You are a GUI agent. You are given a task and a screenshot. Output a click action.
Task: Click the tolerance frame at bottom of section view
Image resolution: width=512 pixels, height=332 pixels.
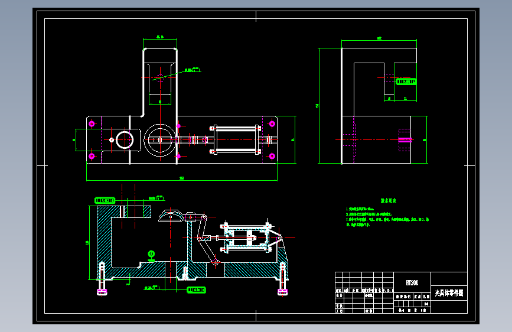coord(196,290)
